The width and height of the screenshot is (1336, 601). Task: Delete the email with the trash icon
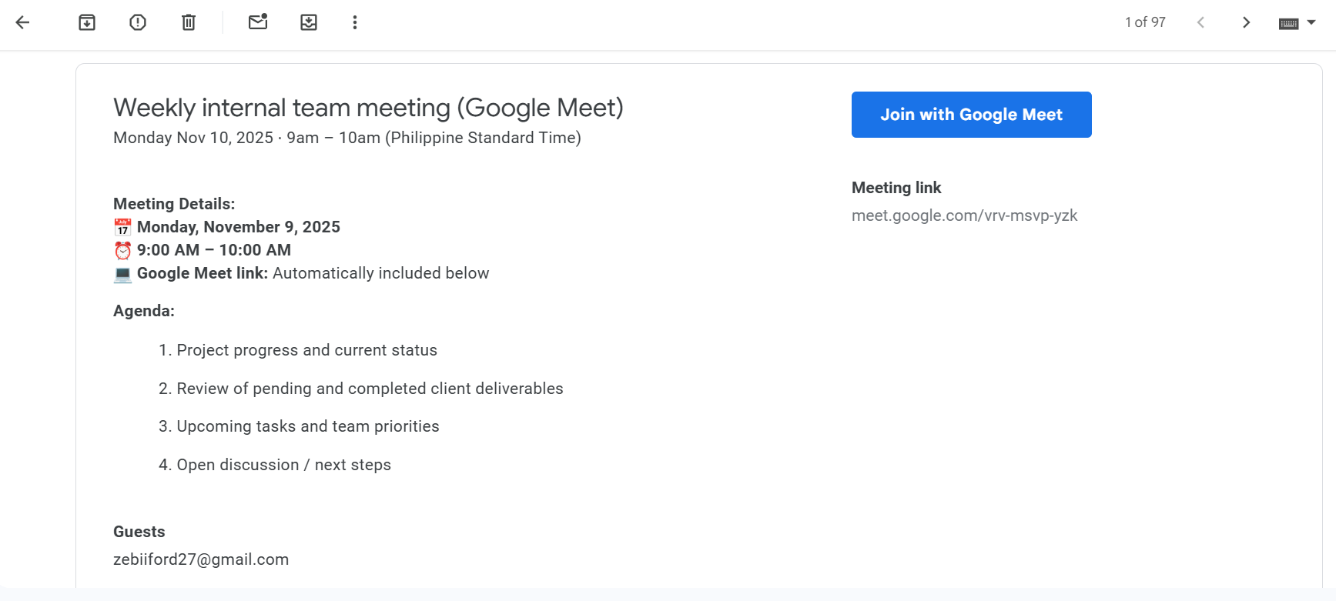(x=189, y=22)
